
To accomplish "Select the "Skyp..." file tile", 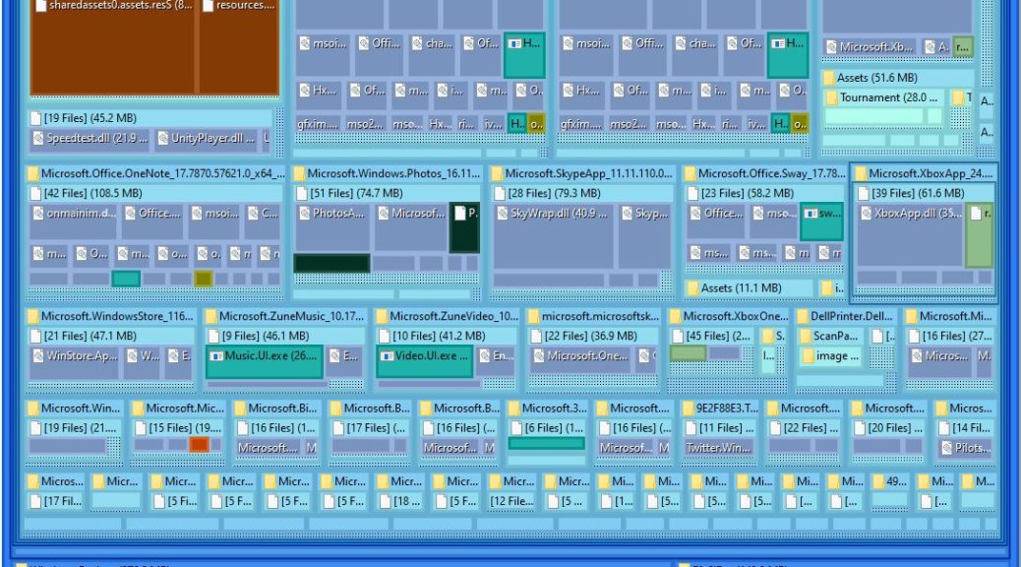I will pos(644,234).
